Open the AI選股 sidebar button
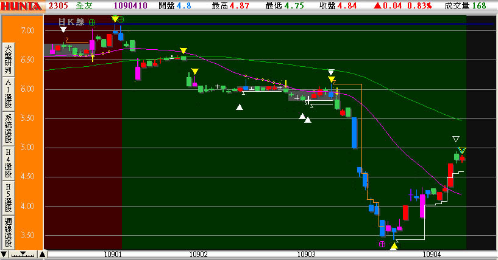 (x=9, y=94)
